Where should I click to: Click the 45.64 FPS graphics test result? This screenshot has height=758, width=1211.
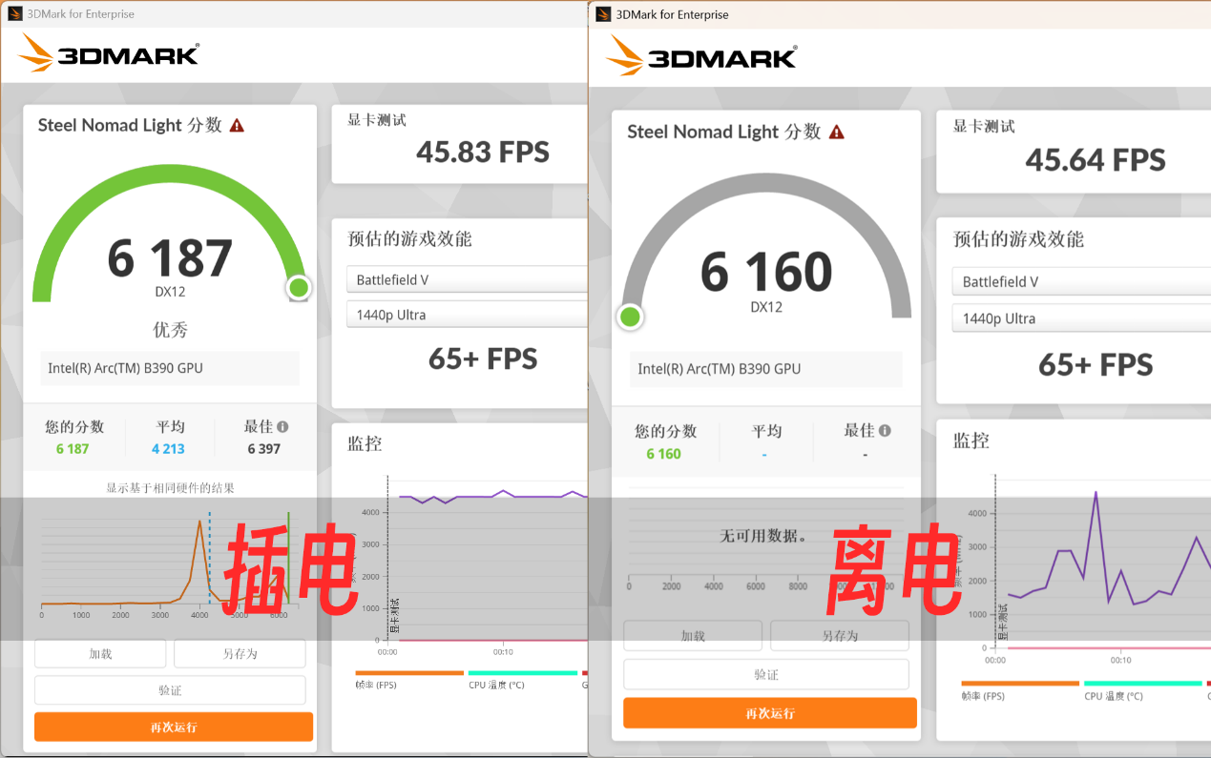[1096, 160]
